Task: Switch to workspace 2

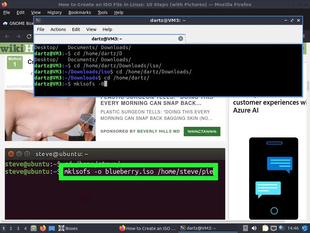Action: (11, 228)
